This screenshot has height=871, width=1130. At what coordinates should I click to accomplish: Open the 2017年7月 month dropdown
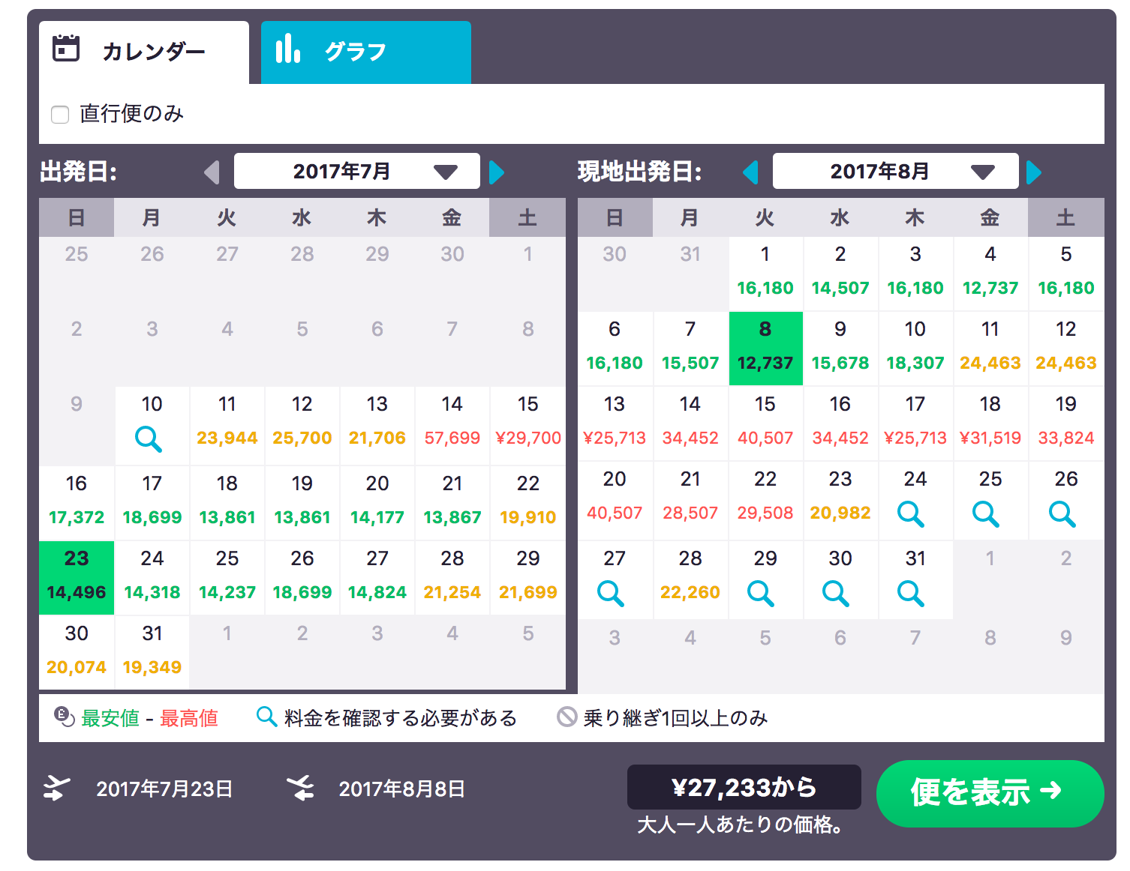pos(357,171)
